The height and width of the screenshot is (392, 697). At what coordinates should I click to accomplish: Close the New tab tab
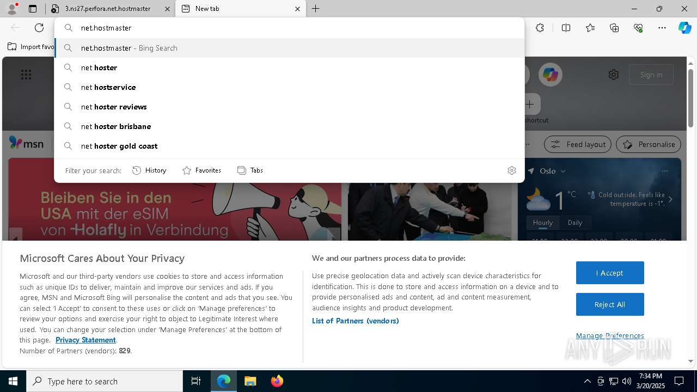[x=297, y=9]
